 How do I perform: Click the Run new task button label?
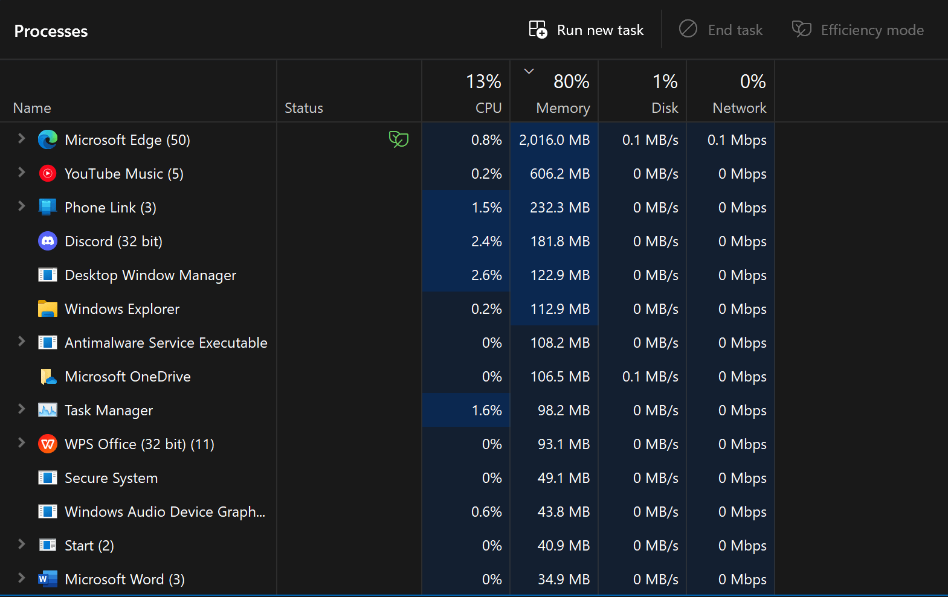click(x=600, y=30)
